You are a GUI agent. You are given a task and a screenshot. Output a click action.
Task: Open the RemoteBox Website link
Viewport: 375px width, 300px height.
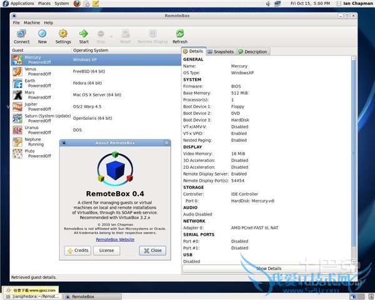click(x=114, y=239)
